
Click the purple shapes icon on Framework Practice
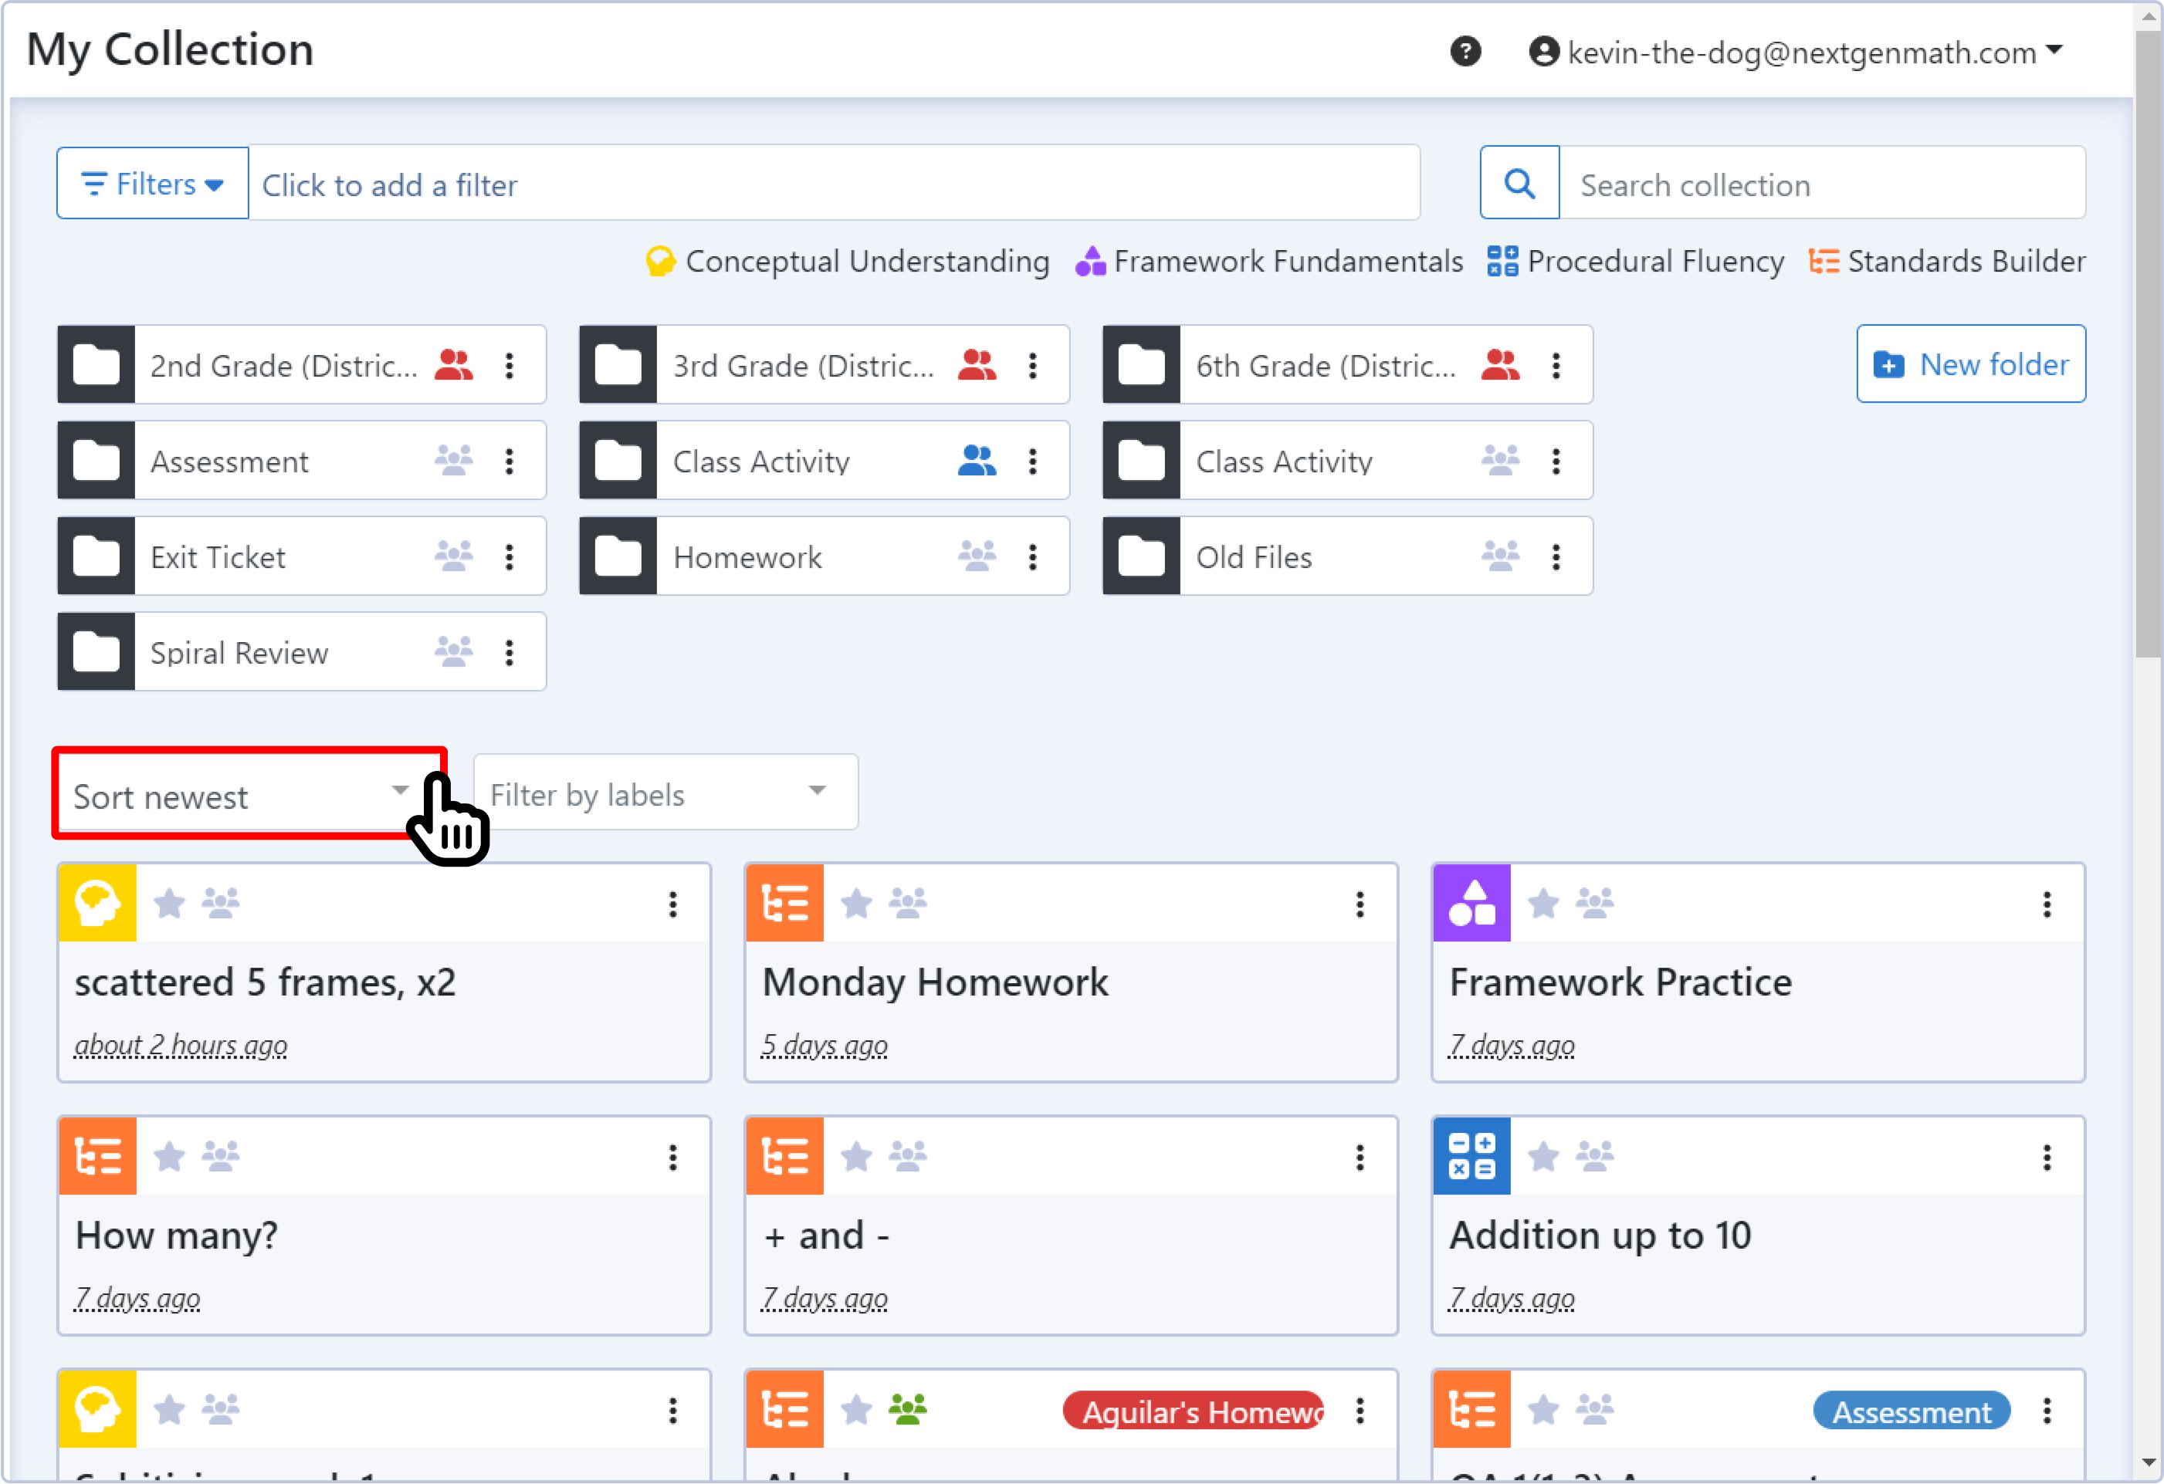pyautogui.click(x=1472, y=903)
